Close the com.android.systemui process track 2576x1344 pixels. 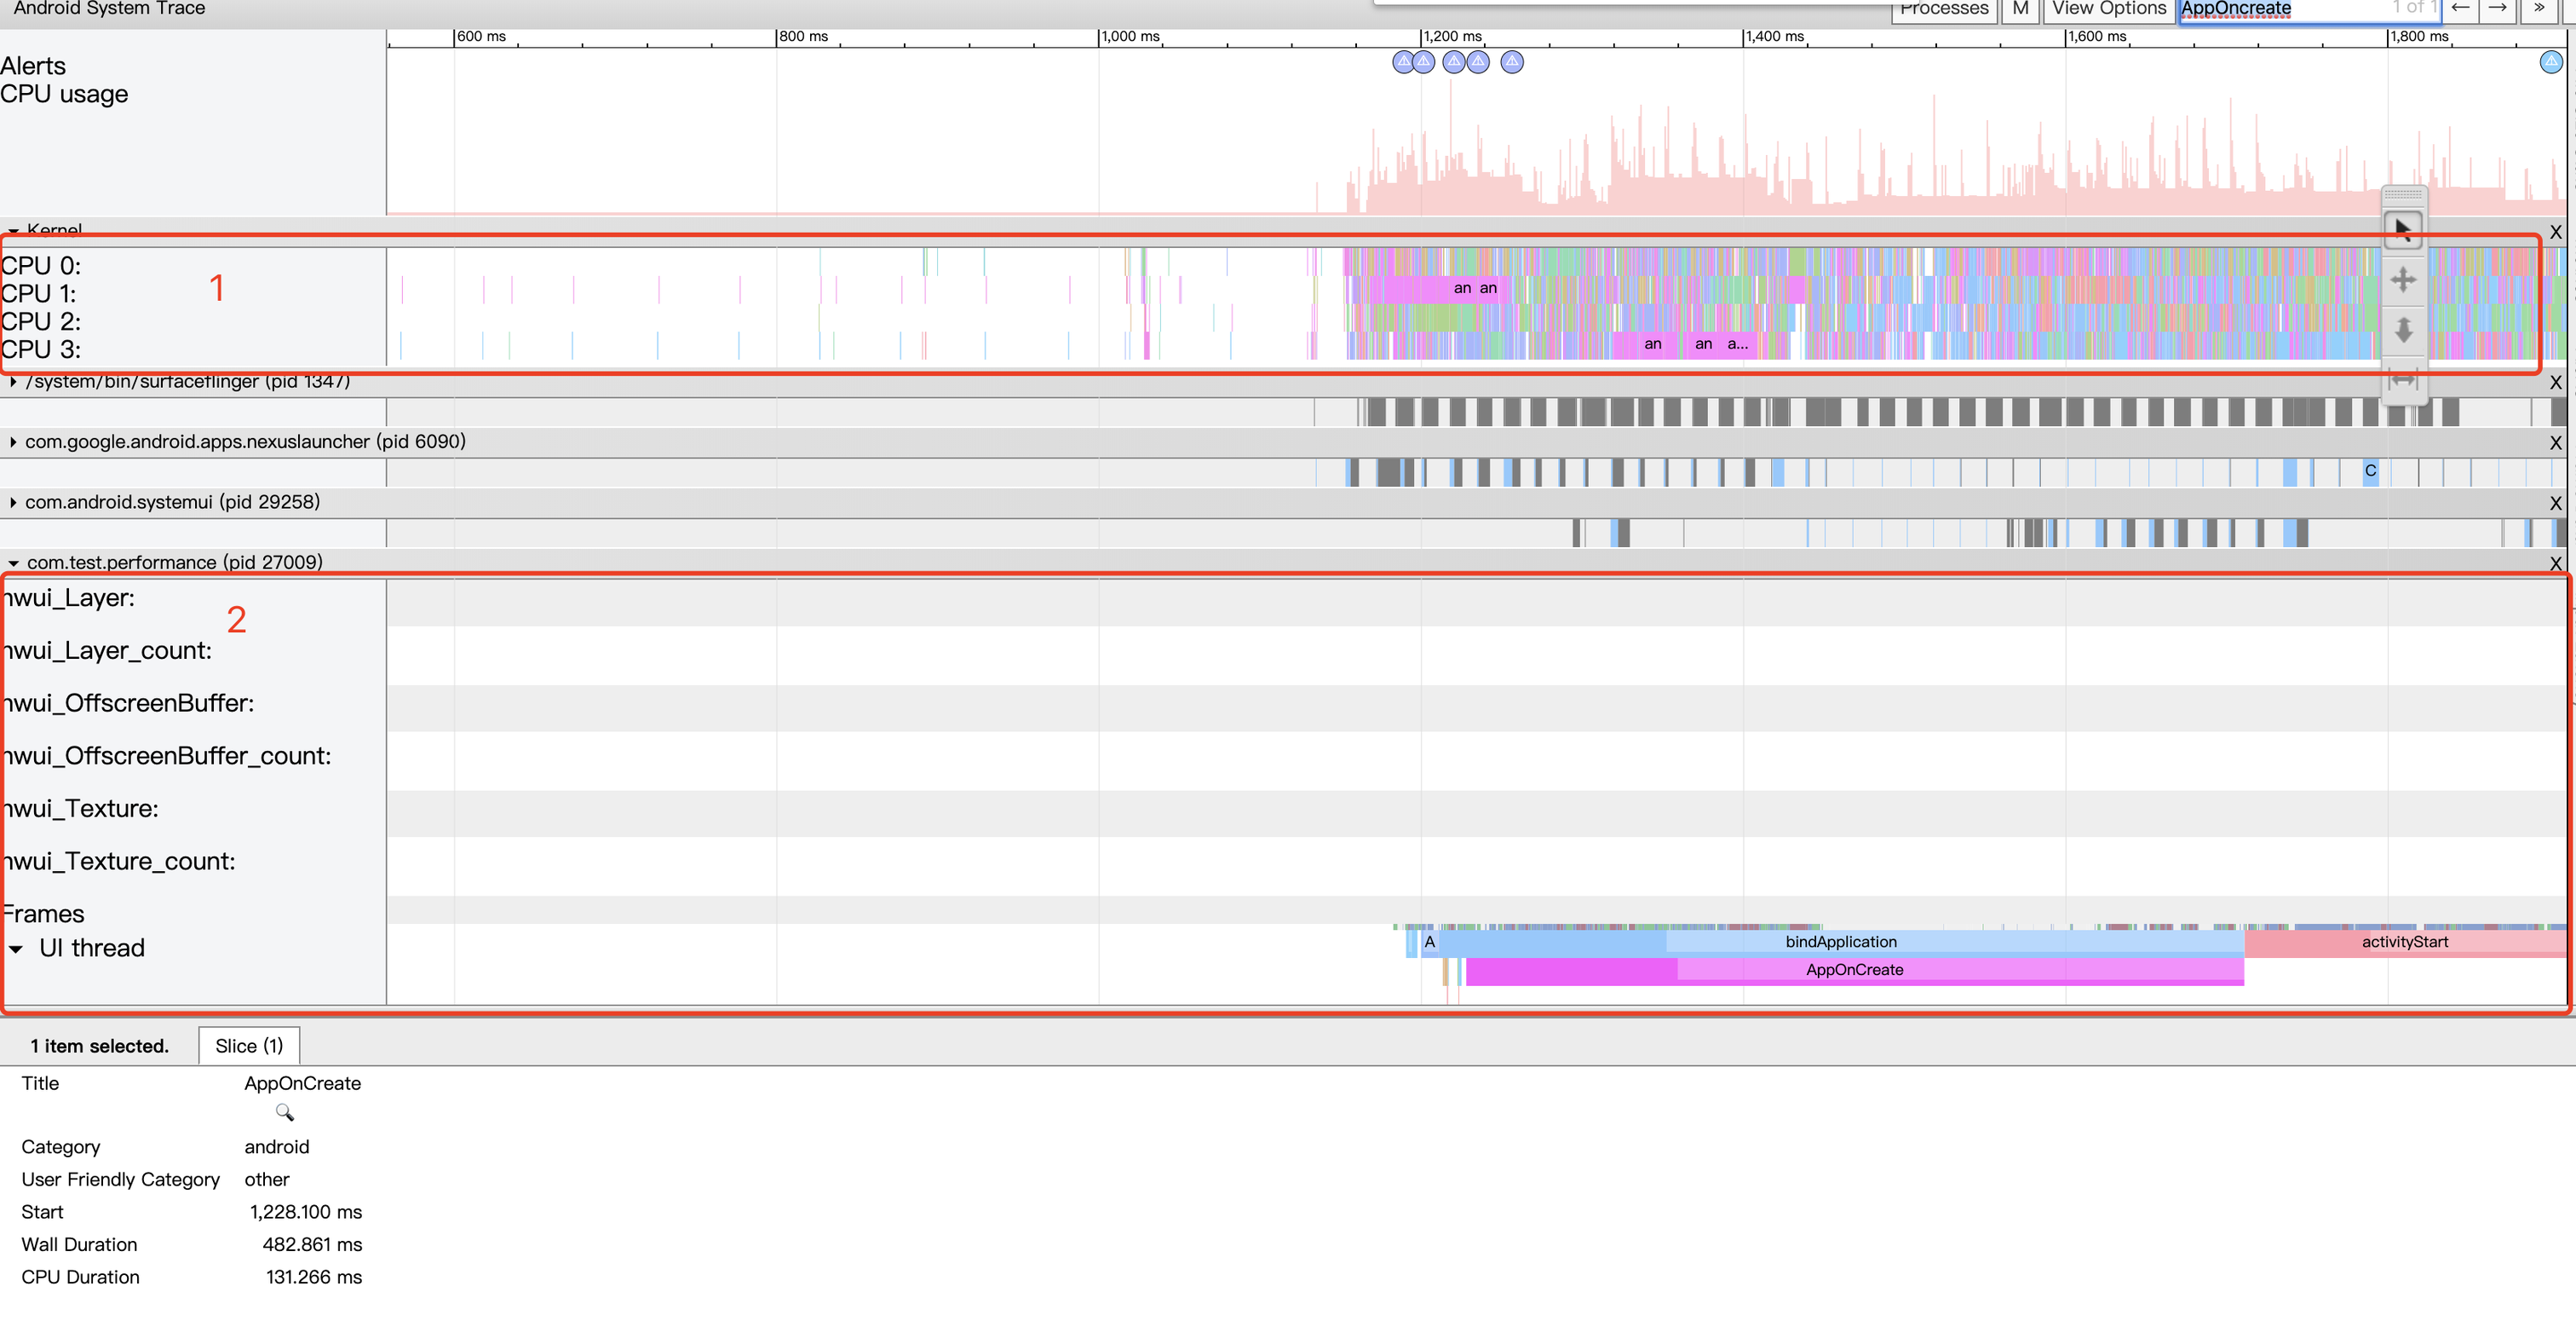click(x=2555, y=502)
